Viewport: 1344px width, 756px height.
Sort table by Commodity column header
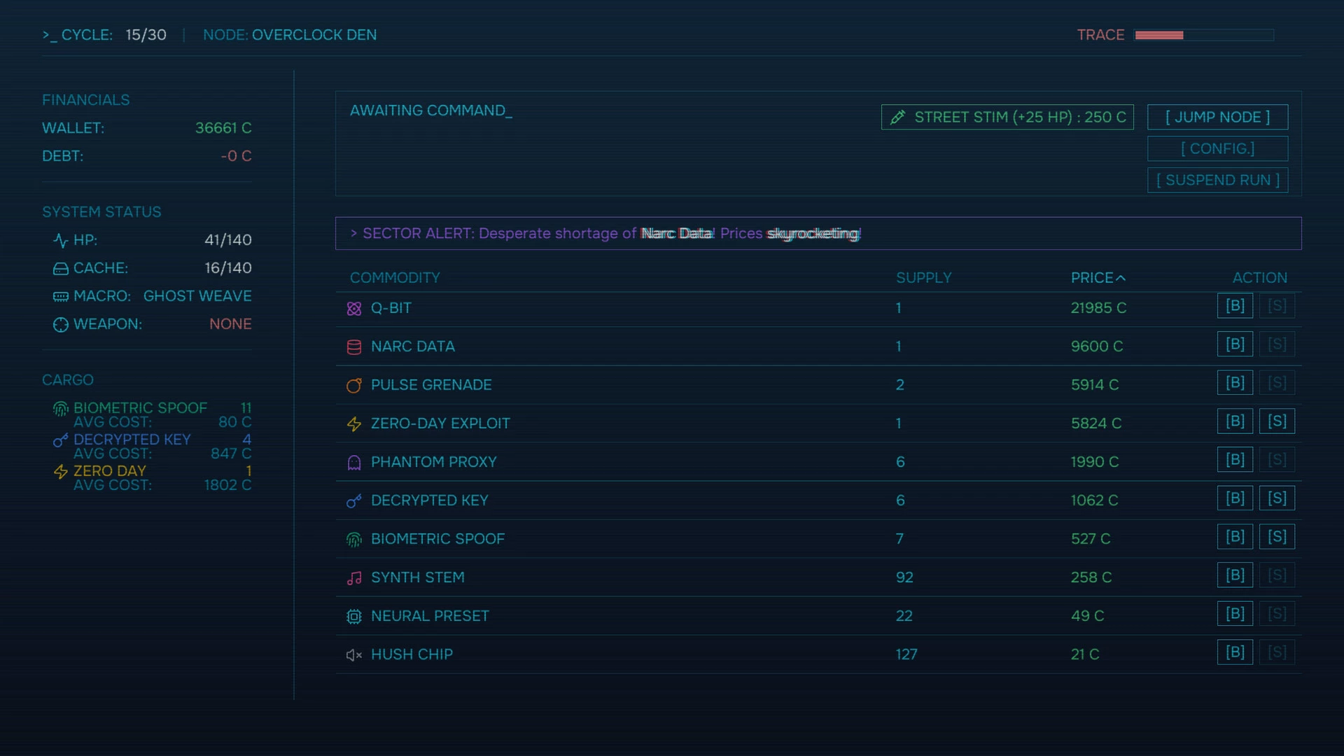tap(395, 278)
